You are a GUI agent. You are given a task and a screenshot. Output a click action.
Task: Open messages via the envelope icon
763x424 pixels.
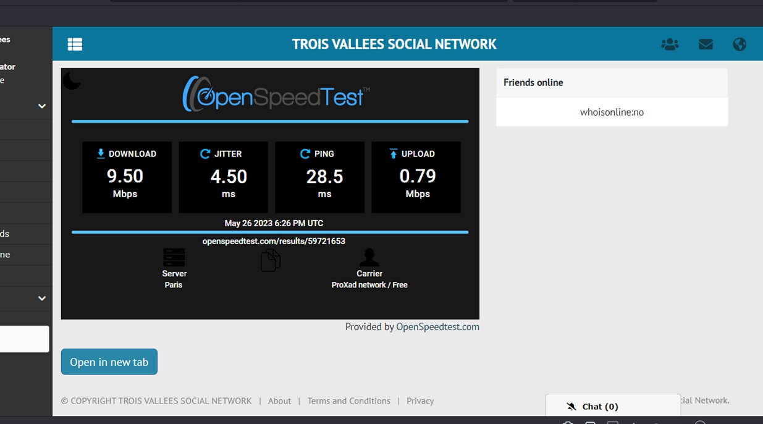point(706,44)
